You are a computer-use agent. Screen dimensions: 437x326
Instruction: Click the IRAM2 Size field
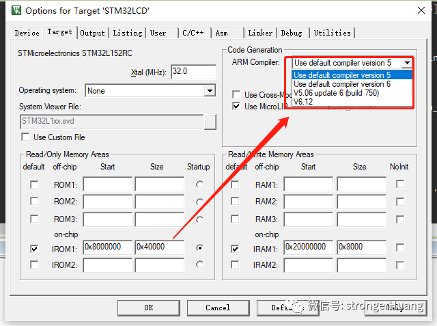362,265
